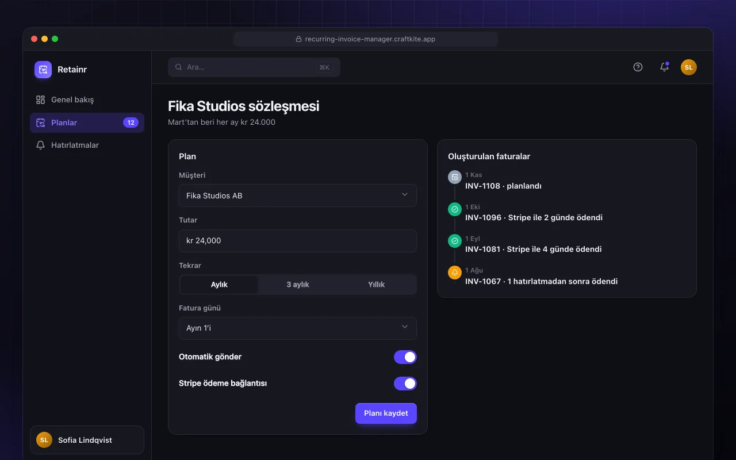Click the Planlar sidebar icon
The image size is (736, 460).
pyautogui.click(x=40, y=122)
